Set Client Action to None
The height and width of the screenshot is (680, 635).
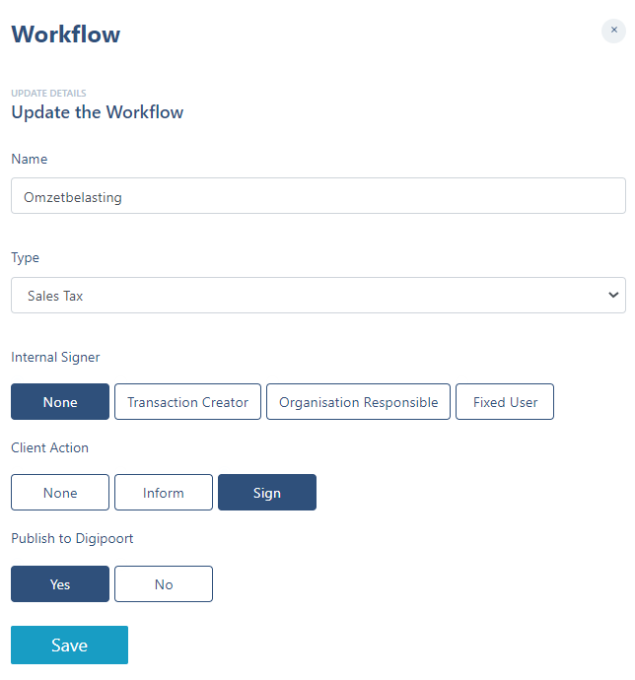coord(60,492)
